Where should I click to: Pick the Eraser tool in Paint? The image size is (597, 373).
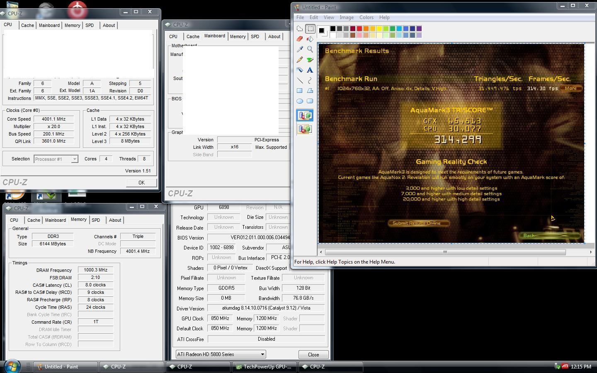coord(300,39)
